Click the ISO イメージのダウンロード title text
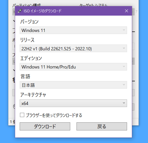The width and height of the screenshot is (148, 143). (43, 11)
